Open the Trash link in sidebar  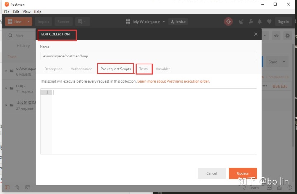(12, 57)
